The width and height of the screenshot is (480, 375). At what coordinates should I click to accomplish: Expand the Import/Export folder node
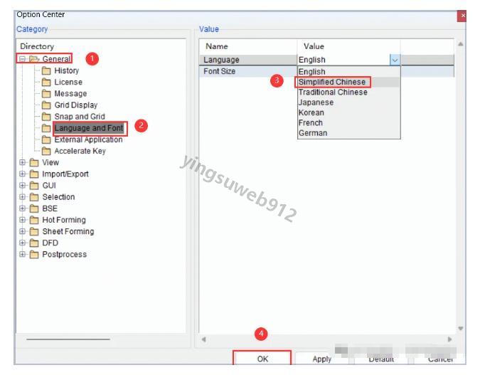point(22,174)
